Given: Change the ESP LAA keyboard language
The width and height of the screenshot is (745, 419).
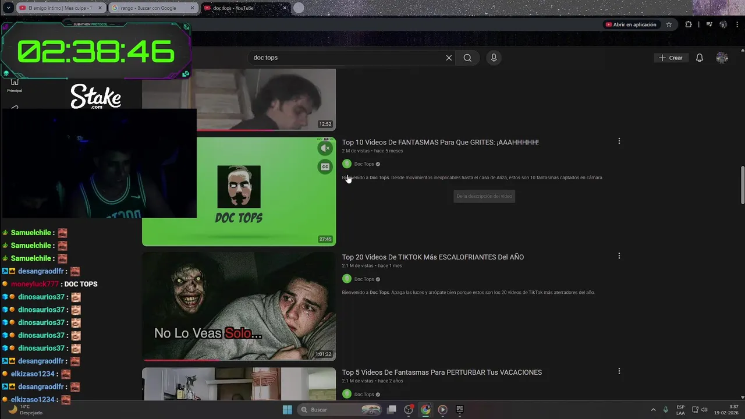Looking at the screenshot, I should tap(680, 410).
